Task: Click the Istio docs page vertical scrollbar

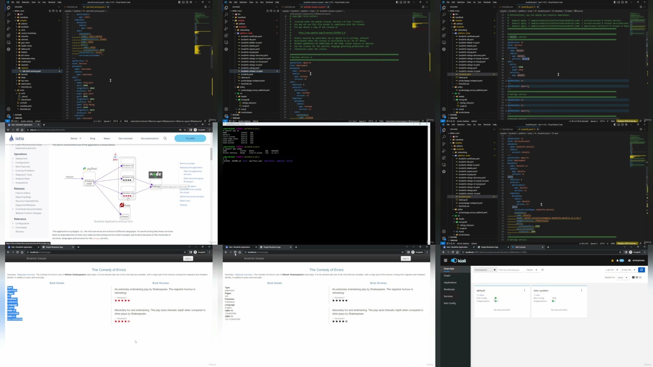Action: 211,154
